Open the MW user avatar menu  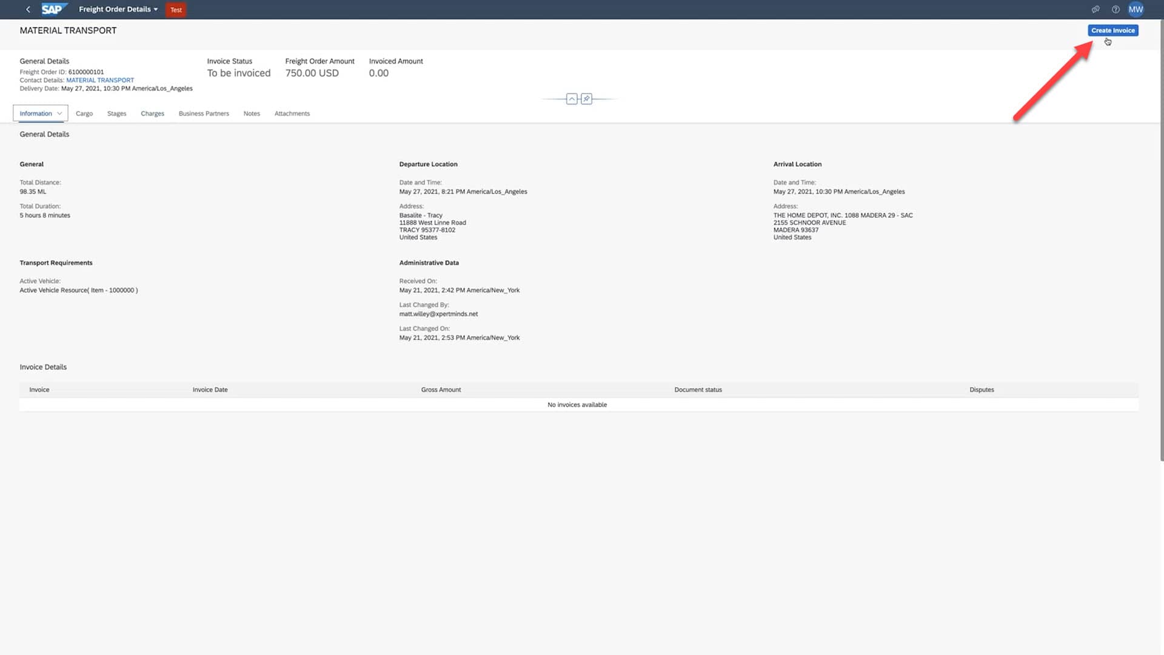[x=1136, y=9]
